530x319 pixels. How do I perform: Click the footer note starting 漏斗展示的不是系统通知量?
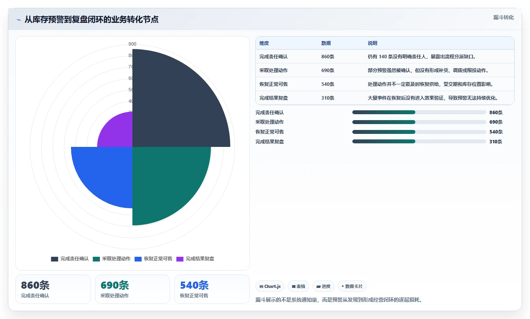point(339,300)
